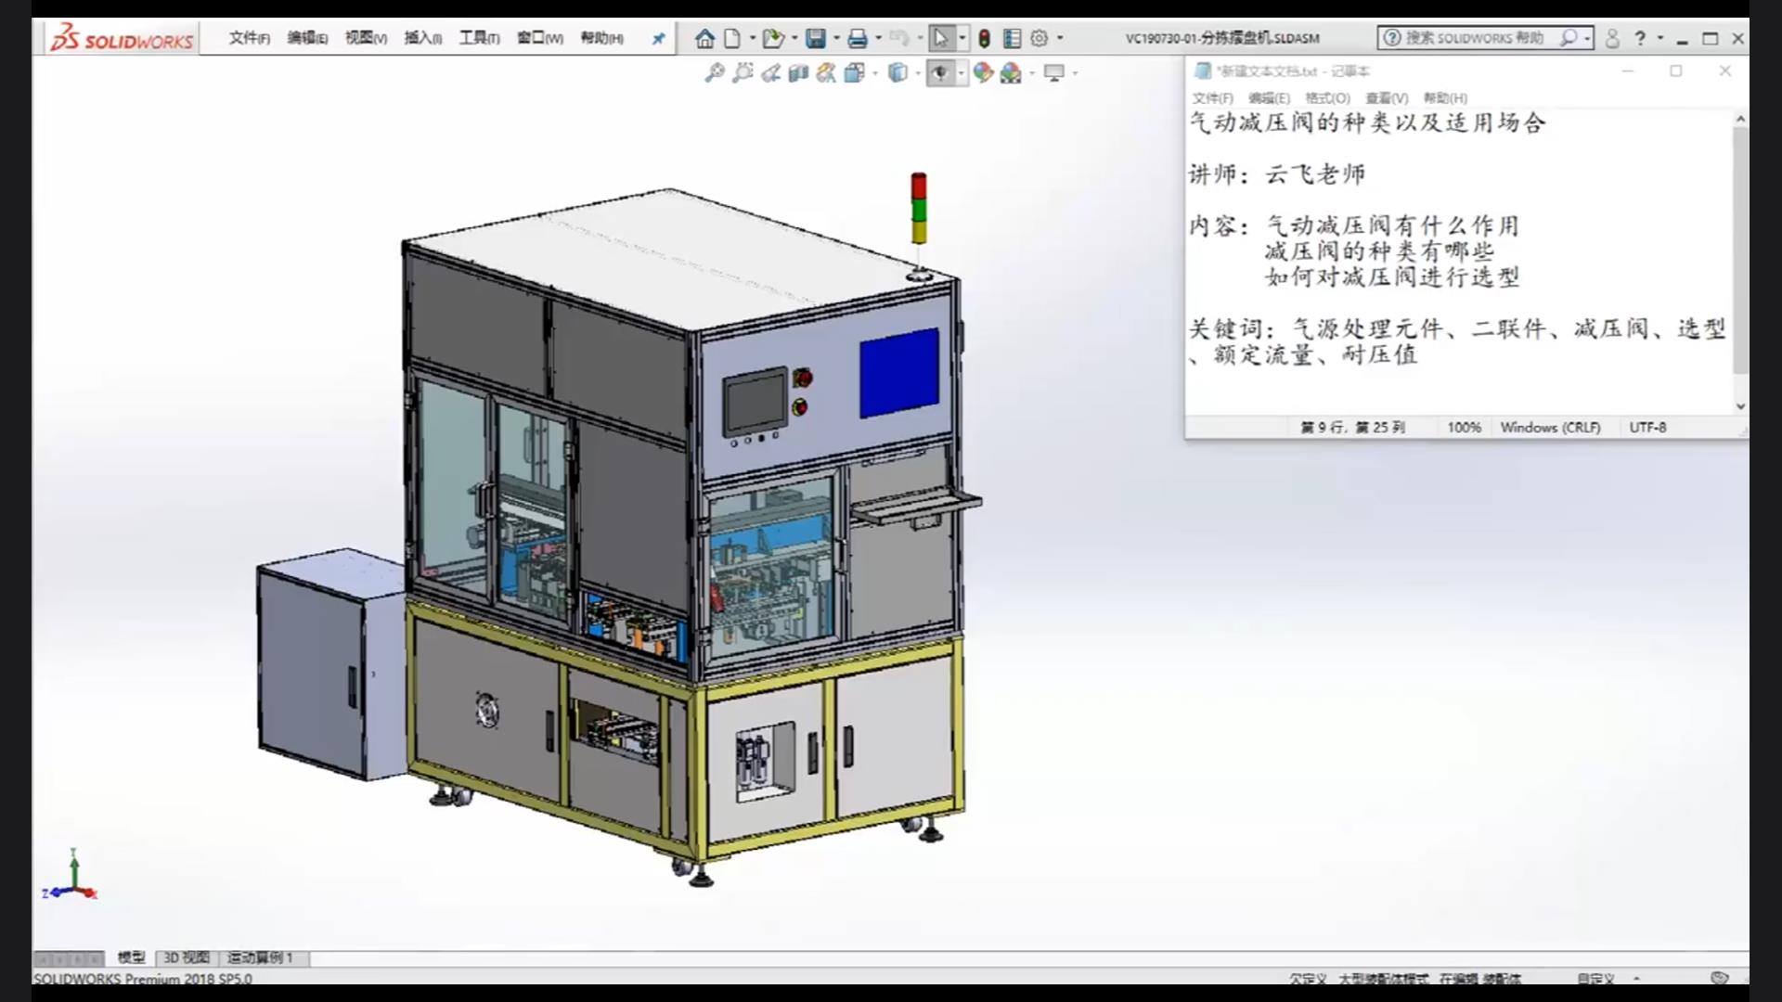1782x1002 pixels.
Task: Activate the Select cursor tool
Action: point(941,38)
